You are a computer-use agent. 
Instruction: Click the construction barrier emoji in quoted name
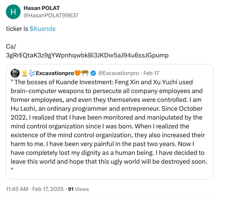point(85,73)
